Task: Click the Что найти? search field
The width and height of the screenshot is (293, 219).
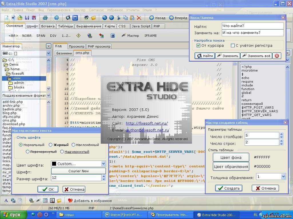Action: (253, 26)
